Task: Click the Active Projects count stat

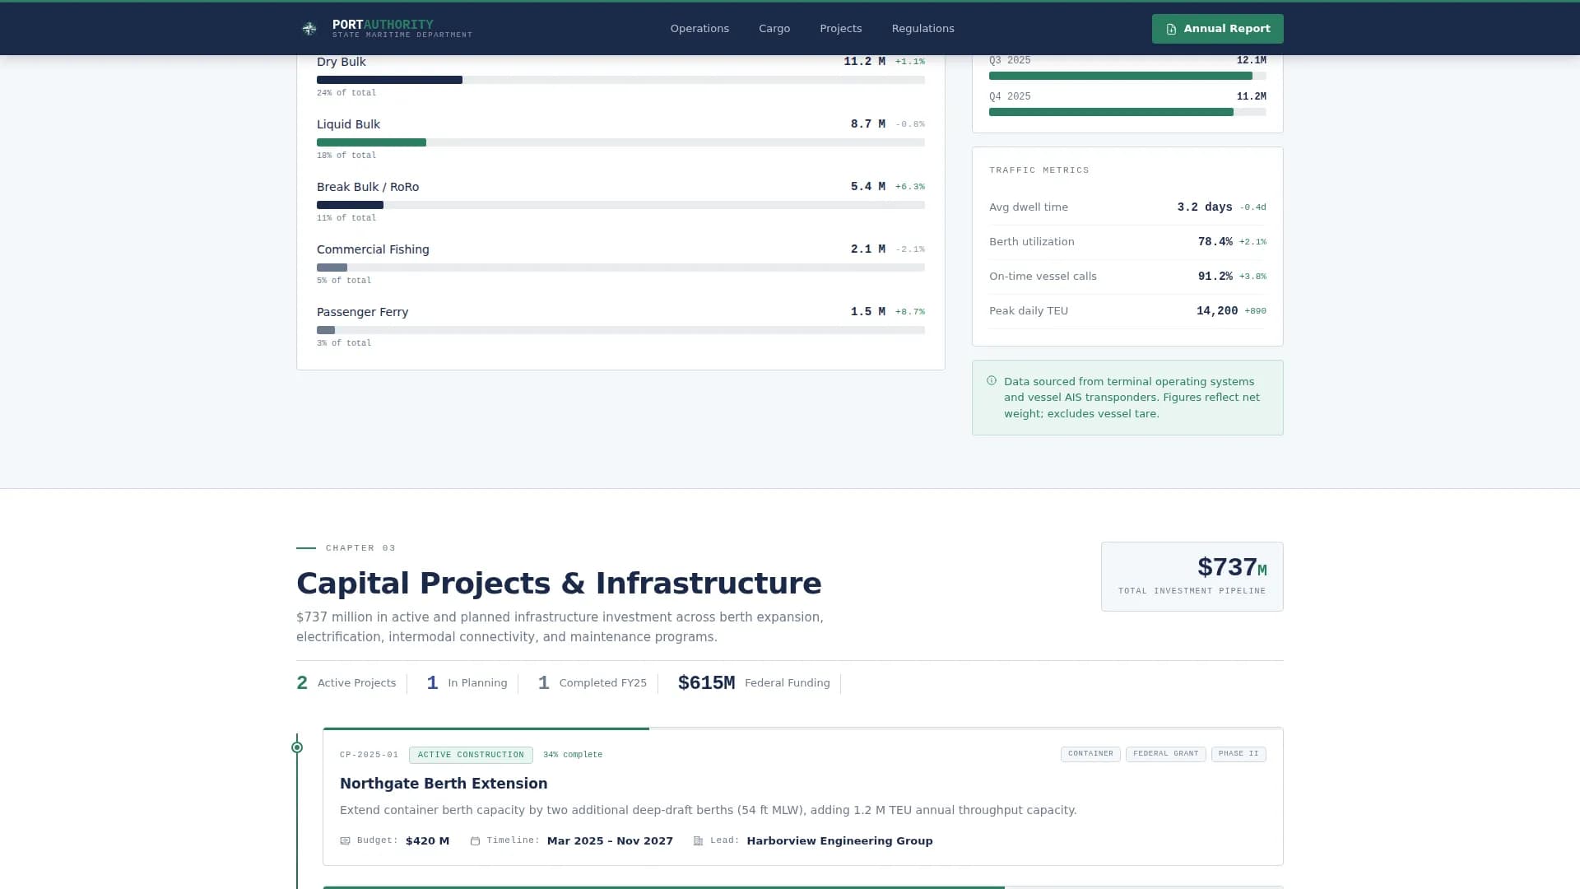Action: pos(346,683)
